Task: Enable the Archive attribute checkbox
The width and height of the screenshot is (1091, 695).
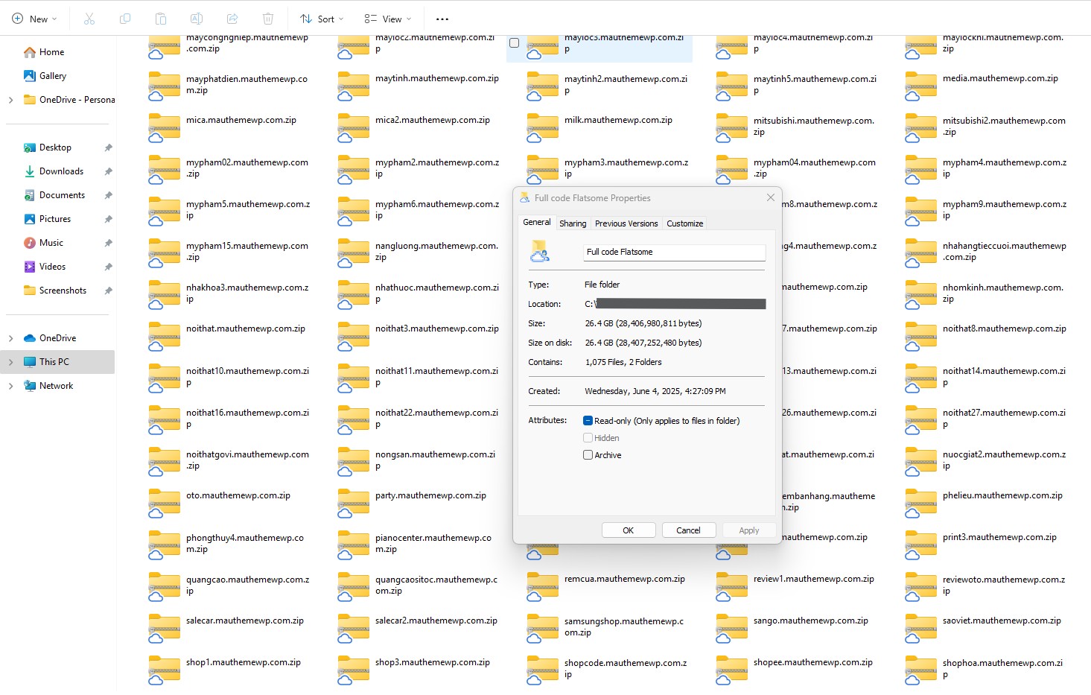Action: pos(588,455)
